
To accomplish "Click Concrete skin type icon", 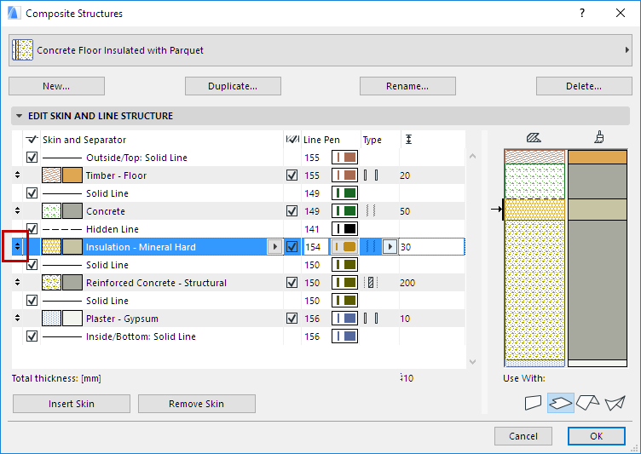I will point(371,211).
